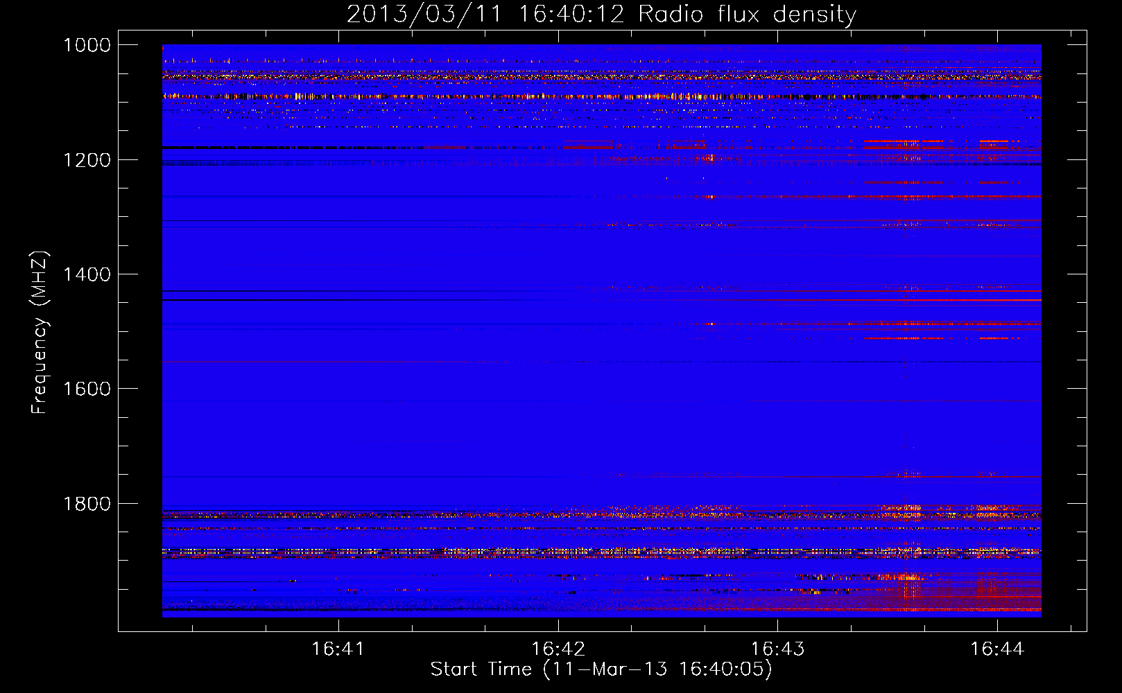Click the 1000 frequency tick label
Screen dimensions: 1122x693
(87, 45)
